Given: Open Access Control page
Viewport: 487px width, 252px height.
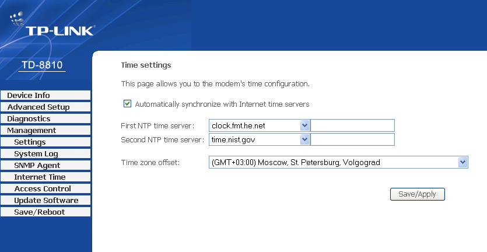Looking at the screenshot, I should 43,189.
